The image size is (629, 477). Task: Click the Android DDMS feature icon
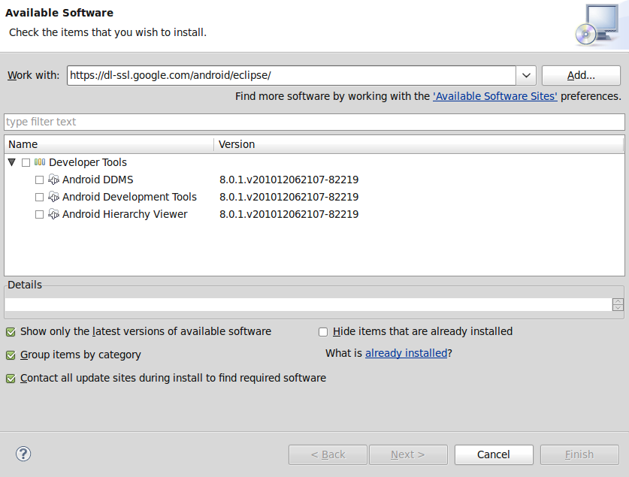tap(54, 180)
